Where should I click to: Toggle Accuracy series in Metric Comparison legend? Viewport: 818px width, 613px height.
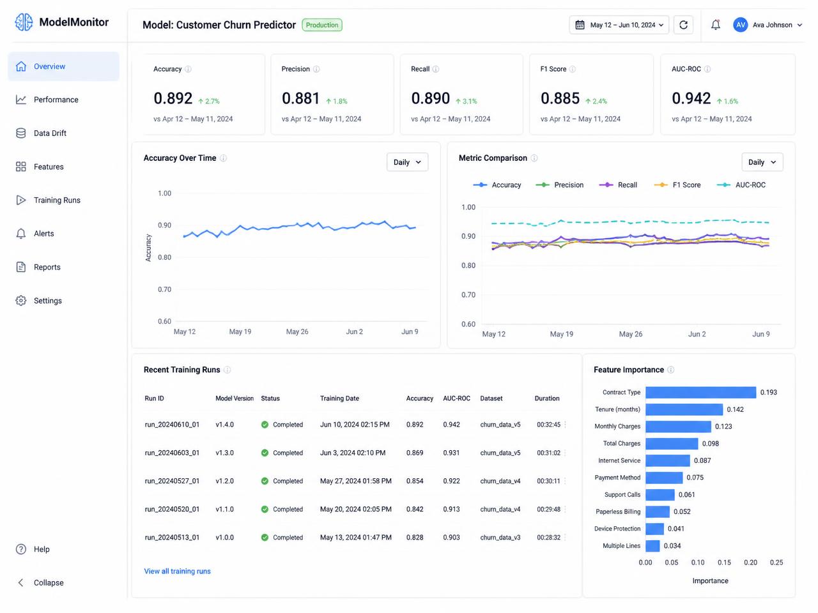click(497, 185)
